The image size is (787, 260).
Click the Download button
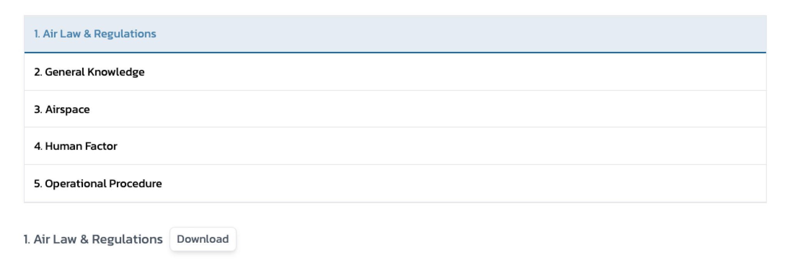(x=203, y=239)
